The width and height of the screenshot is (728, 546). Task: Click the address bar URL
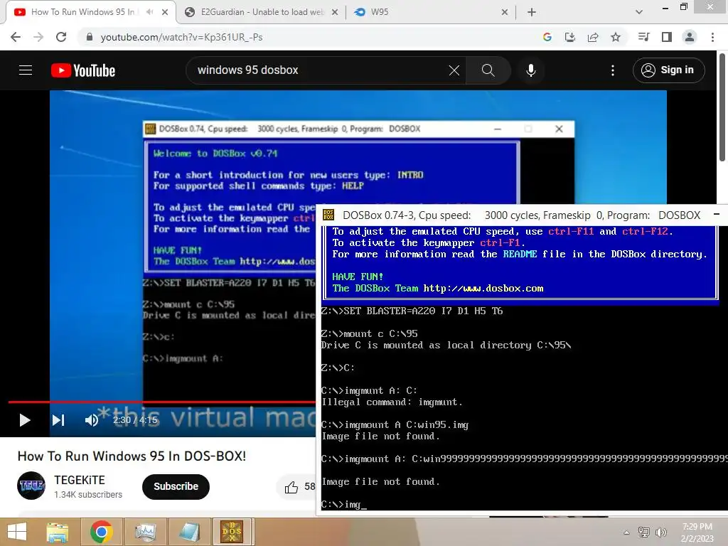(181, 37)
